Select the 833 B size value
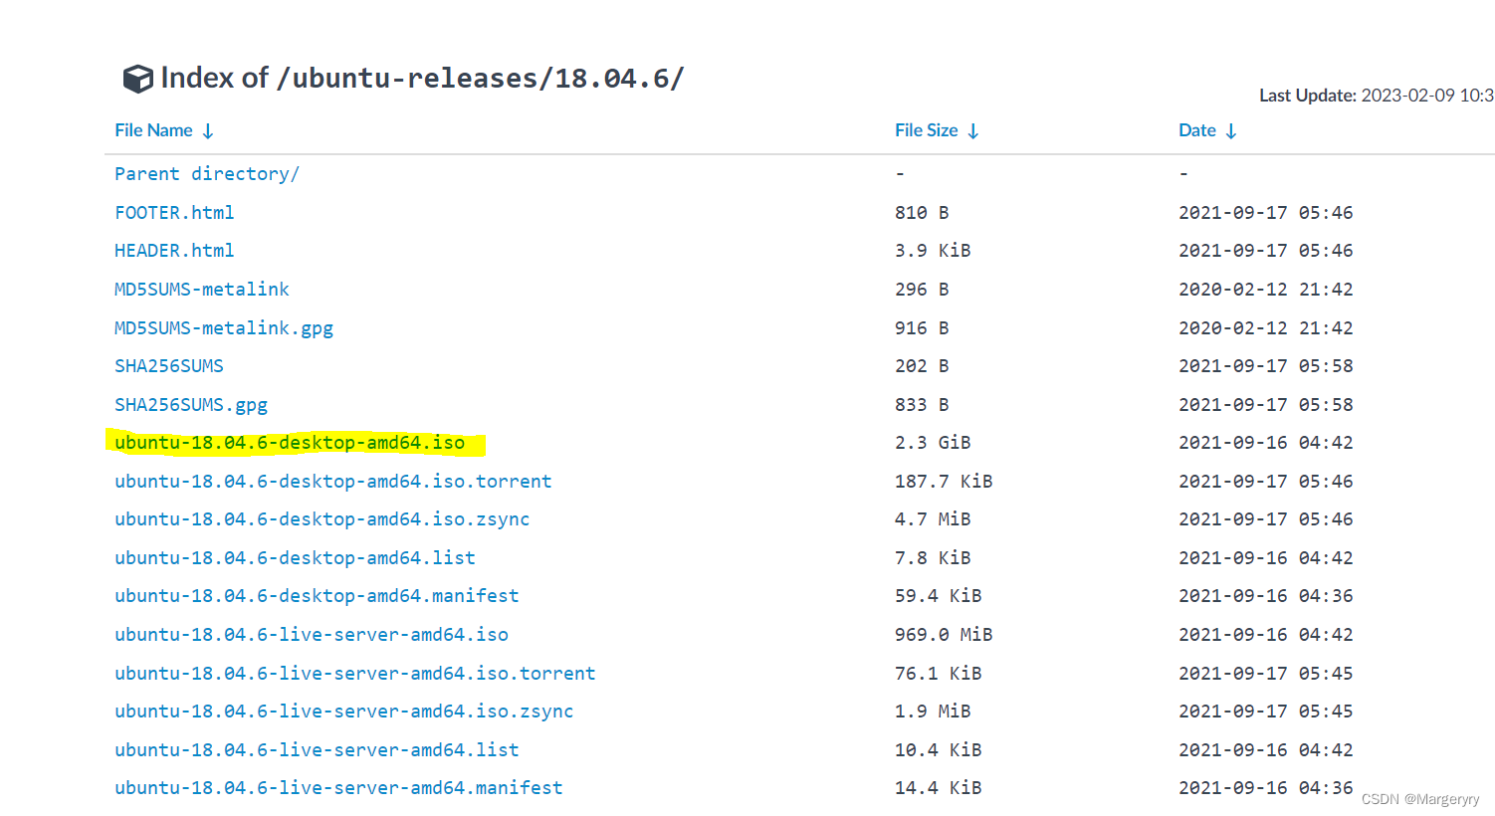The width and height of the screenshot is (1495, 816). pyautogui.click(x=922, y=405)
